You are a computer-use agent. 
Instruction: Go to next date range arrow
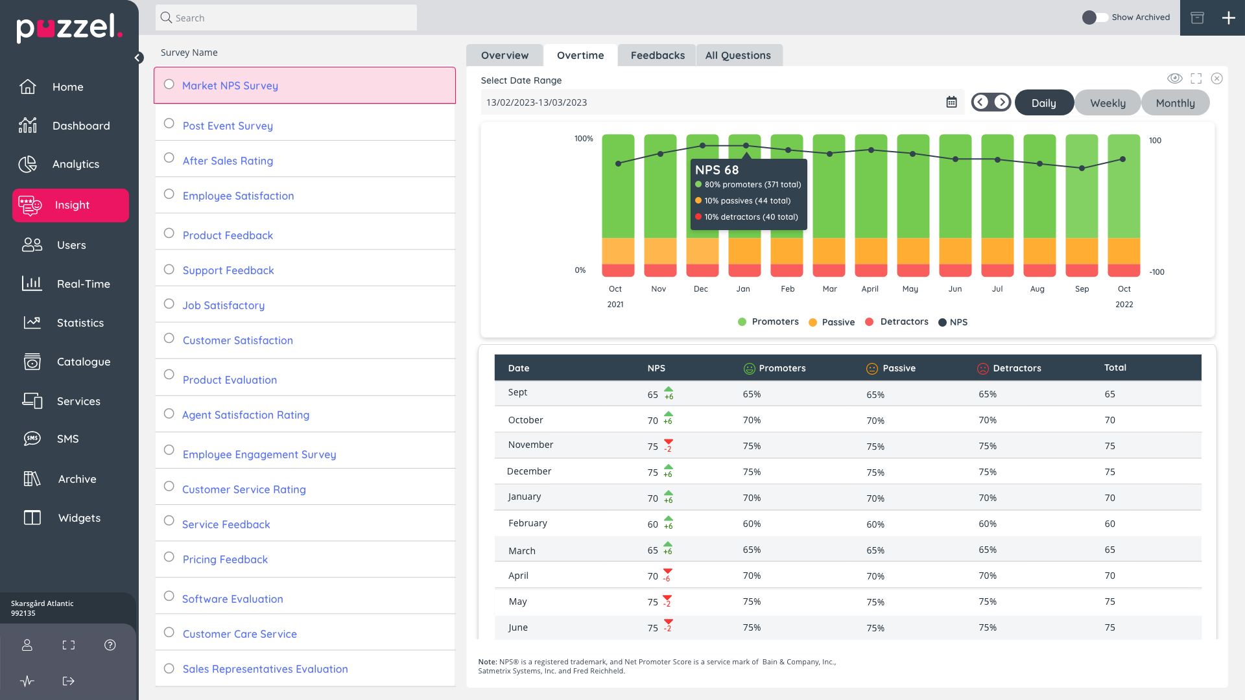(x=1002, y=102)
